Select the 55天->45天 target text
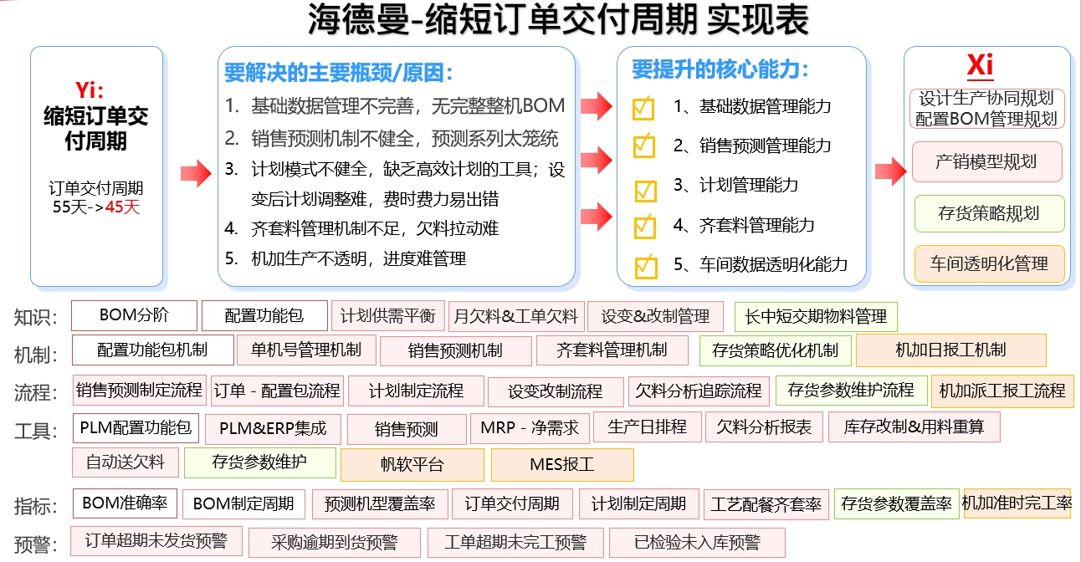 (x=96, y=207)
